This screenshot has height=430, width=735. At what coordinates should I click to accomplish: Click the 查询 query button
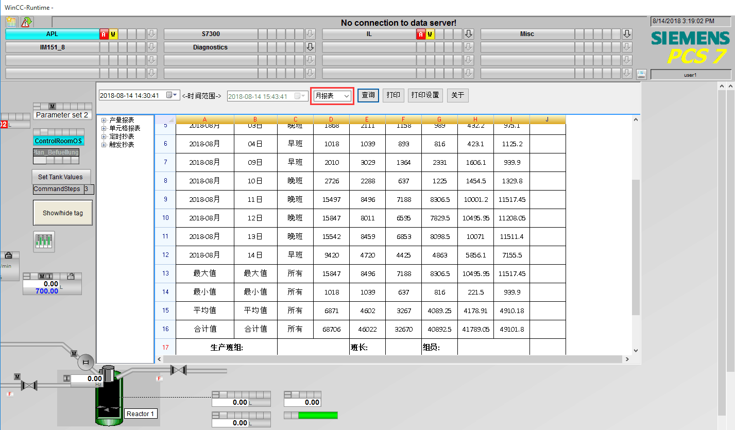[368, 95]
